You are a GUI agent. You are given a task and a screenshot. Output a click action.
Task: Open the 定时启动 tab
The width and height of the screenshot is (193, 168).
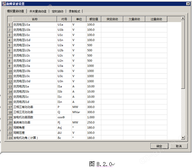tap(58, 11)
